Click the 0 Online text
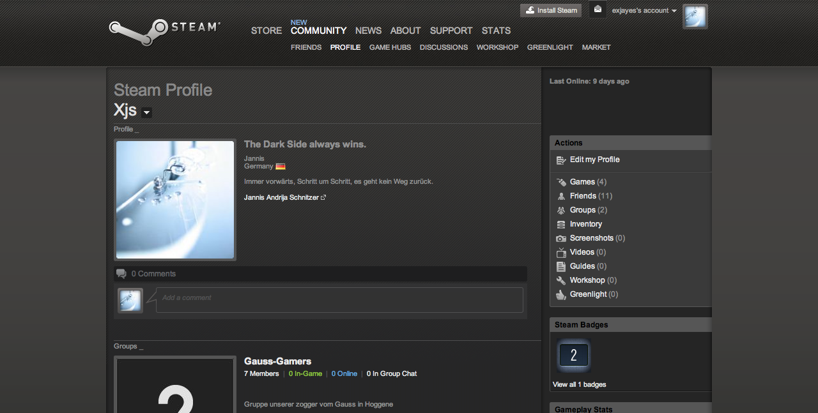 pyautogui.click(x=344, y=374)
